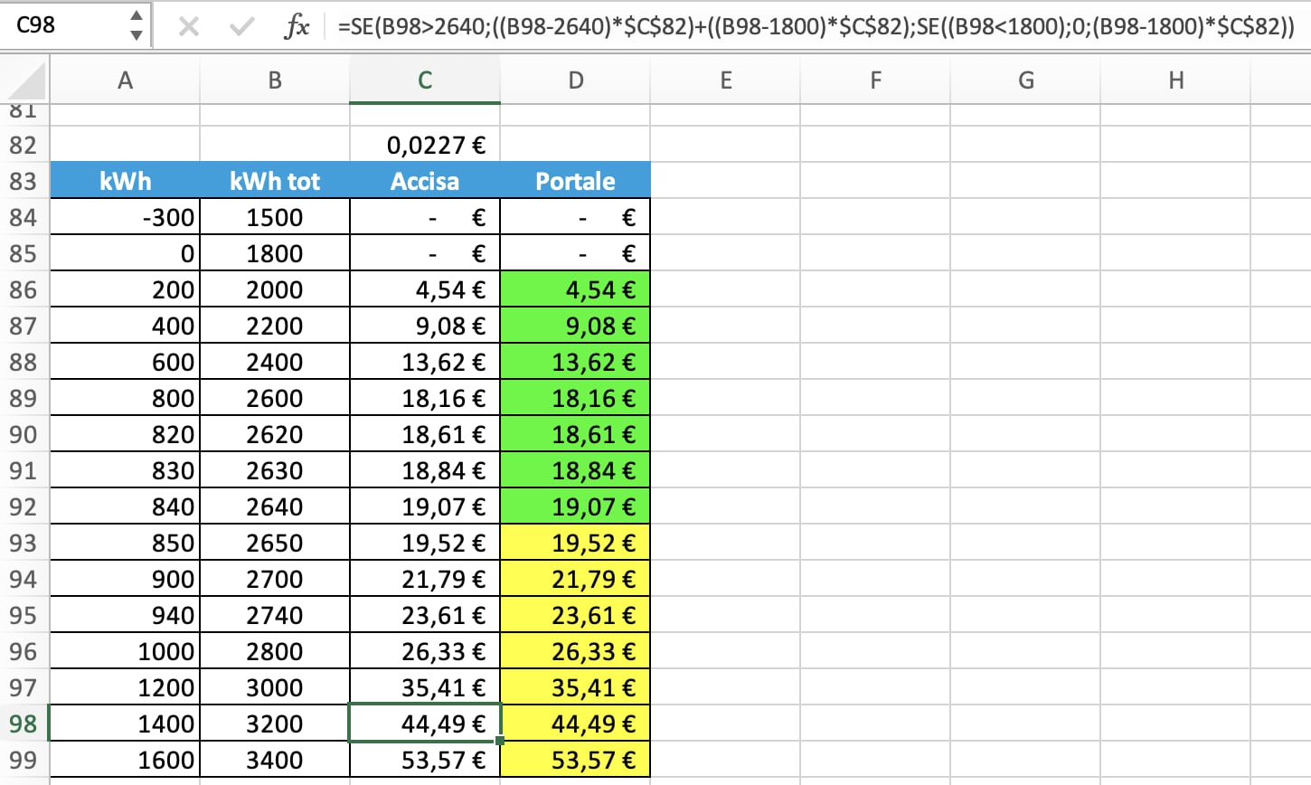Screen dimensions: 1311x785
Task: Click the select-all corner triangle
Action: tap(25, 81)
